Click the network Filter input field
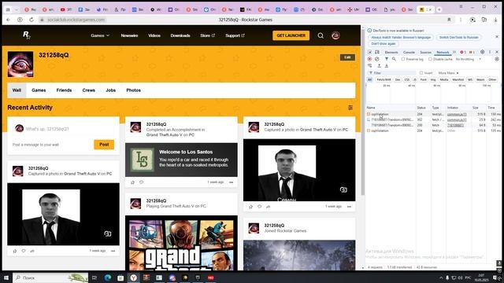 click(x=392, y=73)
